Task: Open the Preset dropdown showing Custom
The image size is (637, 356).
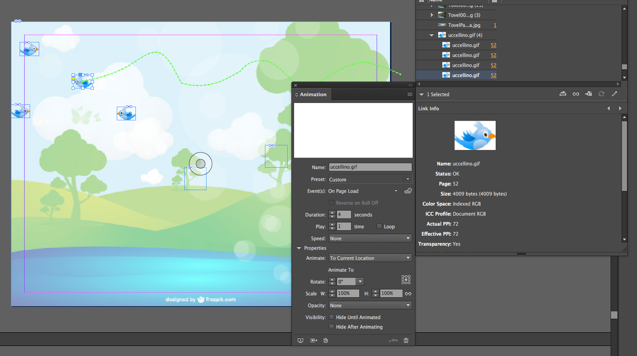Action: (x=370, y=180)
